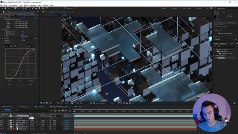This screenshot has width=238, height=134.
Task: Select the Pen tool
Action: click(26, 8)
